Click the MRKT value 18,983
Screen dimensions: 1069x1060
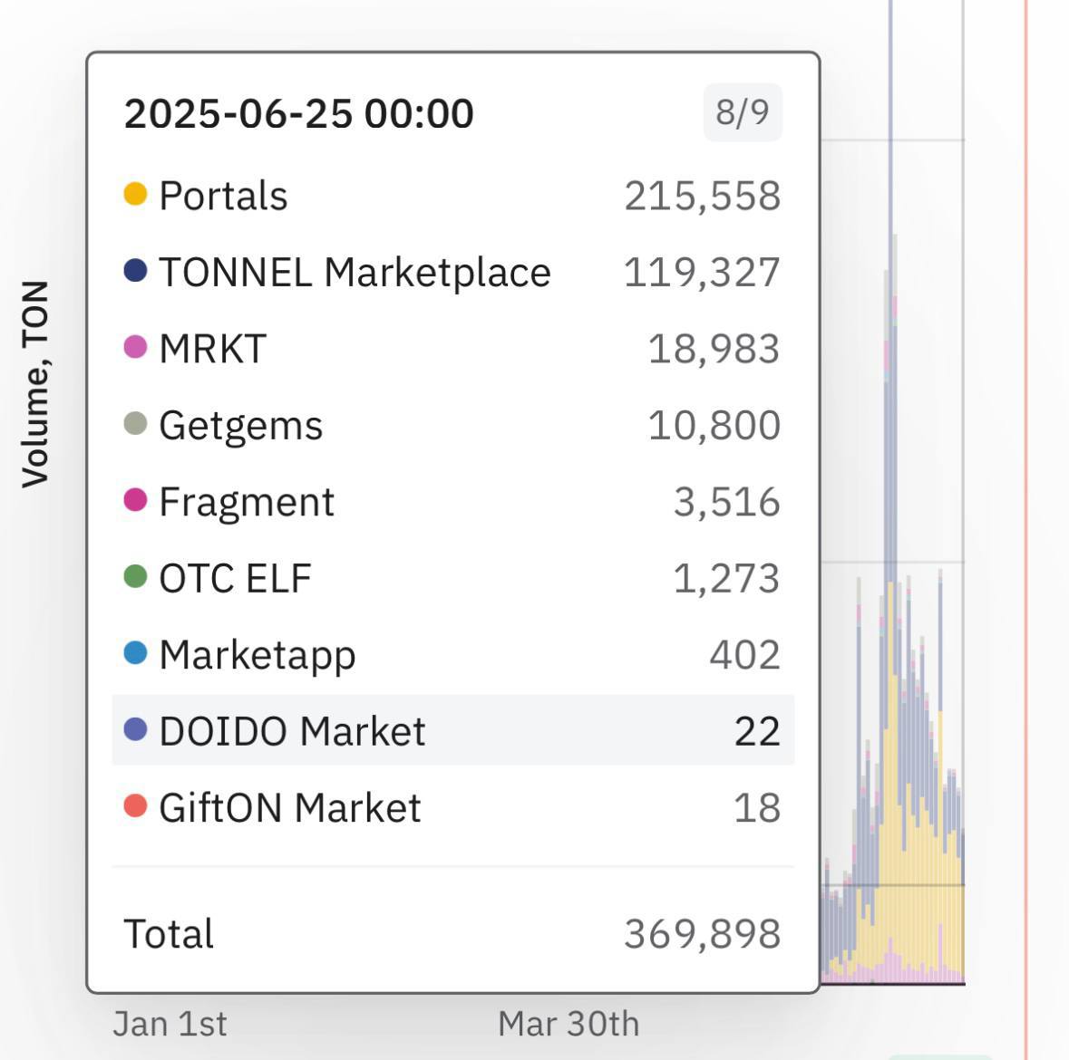tap(714, 350)
